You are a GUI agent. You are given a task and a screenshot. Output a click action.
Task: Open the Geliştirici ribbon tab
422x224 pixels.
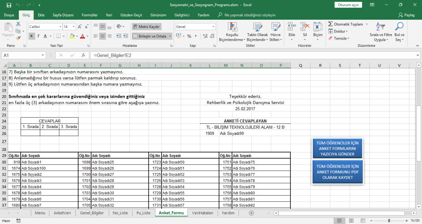click(182, 15)
